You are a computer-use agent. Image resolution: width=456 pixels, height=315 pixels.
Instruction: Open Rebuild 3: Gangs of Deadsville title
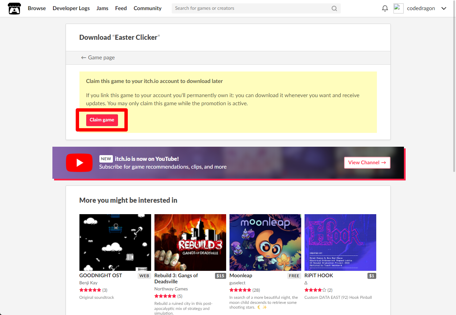(x=176, y=279)
